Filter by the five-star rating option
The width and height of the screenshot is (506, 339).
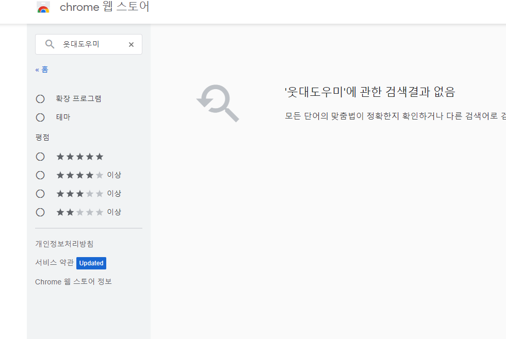click(40, 157)
